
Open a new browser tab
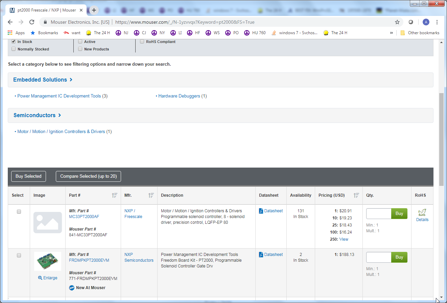coord(94,10)
